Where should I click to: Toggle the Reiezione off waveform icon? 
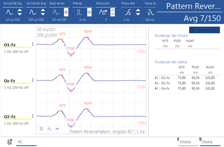(103, 12)
